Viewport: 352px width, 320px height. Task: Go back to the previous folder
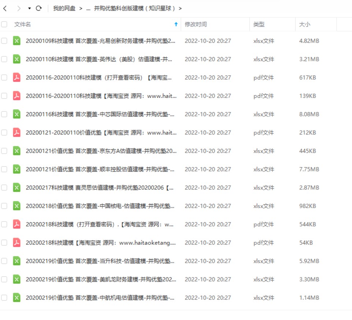coord(5,8)
